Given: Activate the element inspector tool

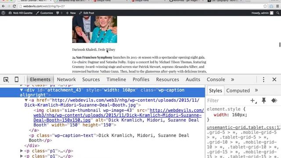Looking at the screenshot, I should point(6,79).
